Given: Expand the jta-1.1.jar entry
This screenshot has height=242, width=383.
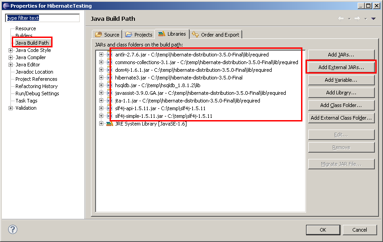Looking at the screenshot, I should 101,101.
